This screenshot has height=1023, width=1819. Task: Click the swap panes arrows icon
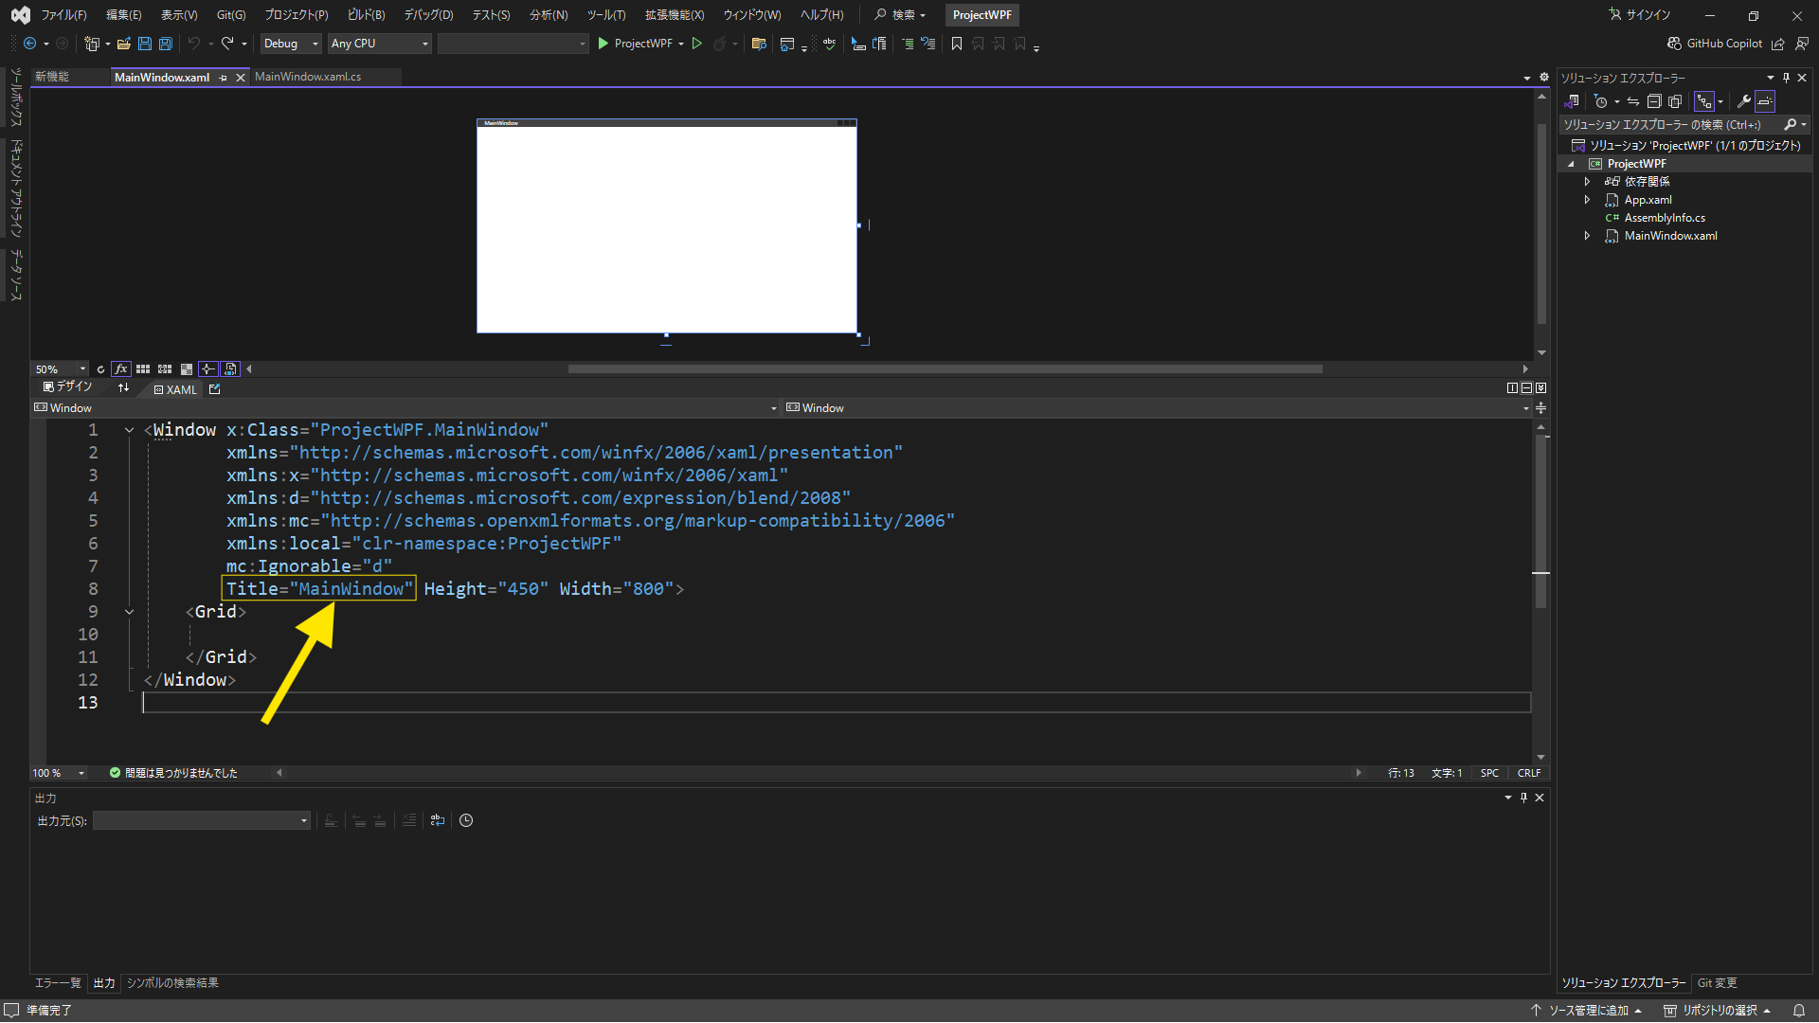[123, 388]
